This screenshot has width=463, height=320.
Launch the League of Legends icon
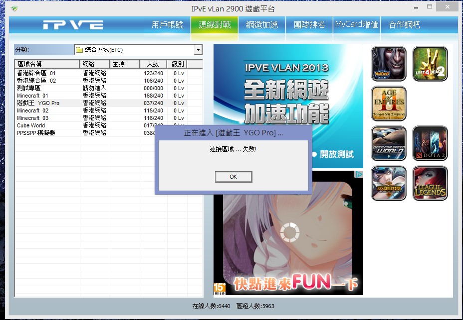430,183
